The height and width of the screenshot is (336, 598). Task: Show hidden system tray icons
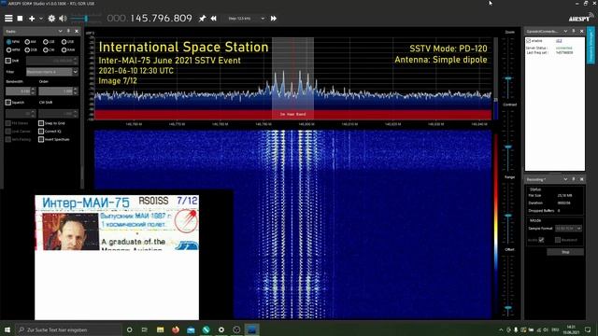(501, 329)
